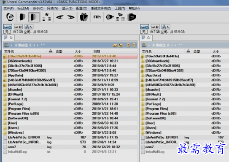Sort right panel by 文件名 column
Image resolution: width=229 pixels, height=162 pixels.
(x=162, y=51)
